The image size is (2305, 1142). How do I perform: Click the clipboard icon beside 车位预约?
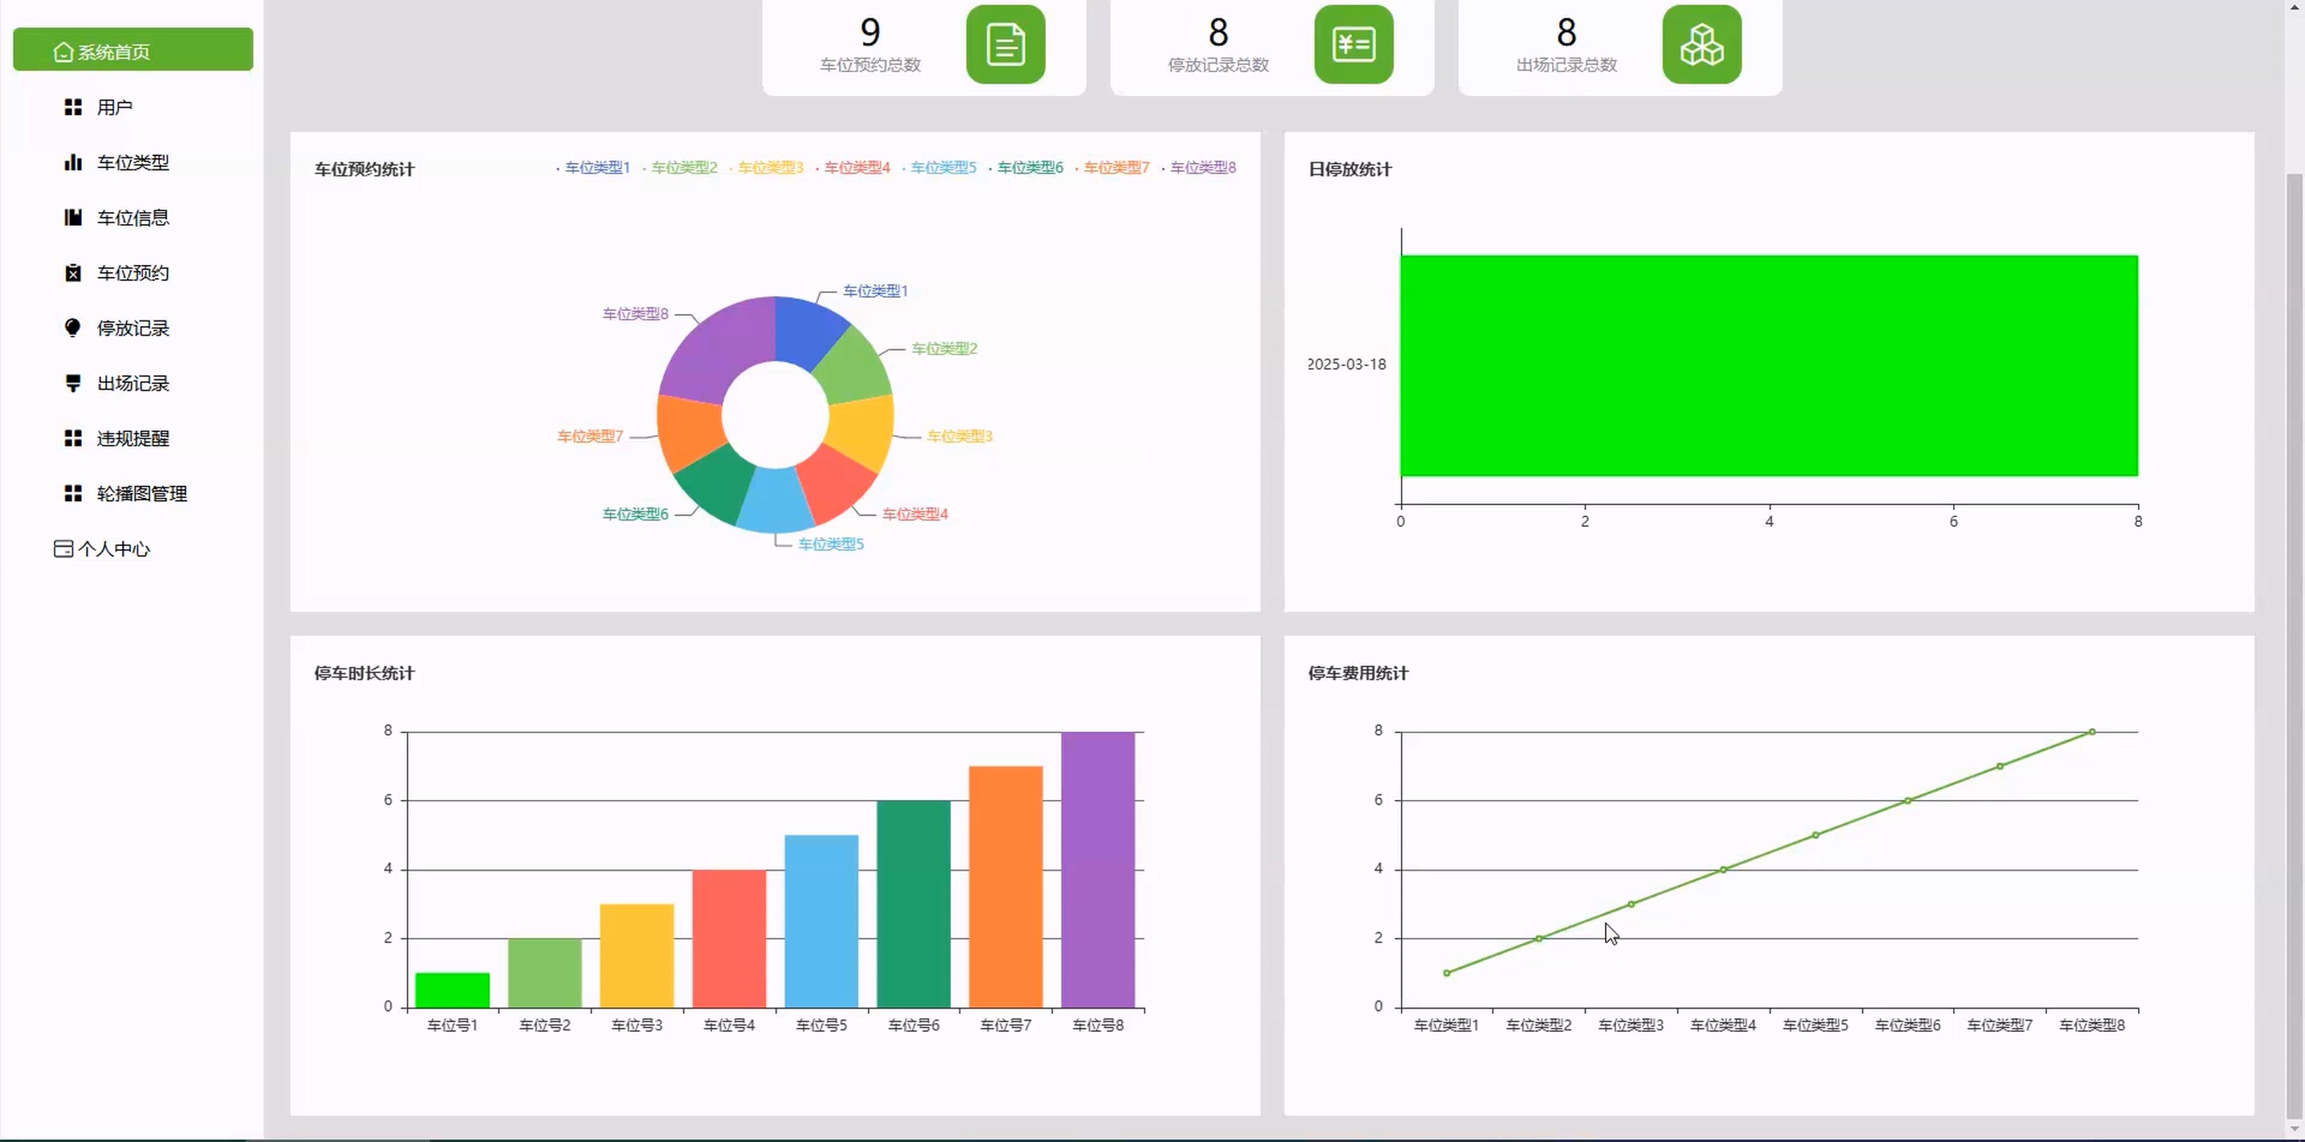point(73,273)
